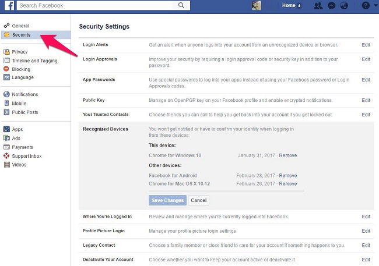Viewport: 379px width, 266px height.
Task: Click the Support Inbox lifebuoy icon
Action: pos(6,156)
